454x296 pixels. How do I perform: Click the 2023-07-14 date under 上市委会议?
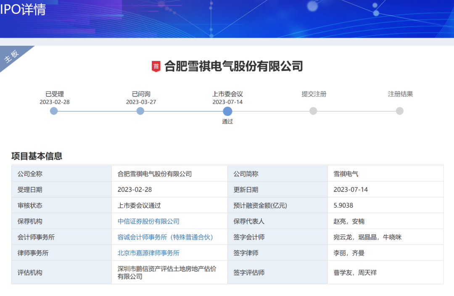227,102
